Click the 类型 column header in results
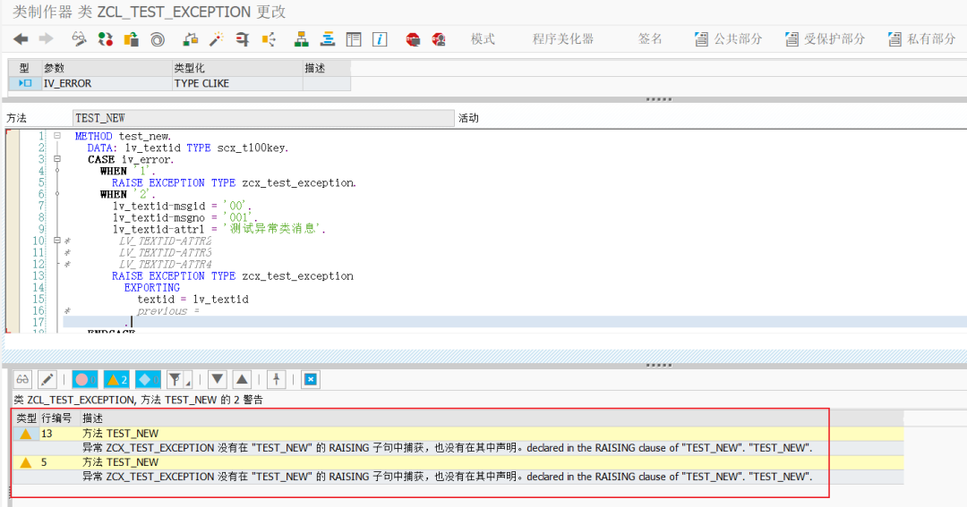This screenshot has height=507, width=967. click(x=27, y=418)
